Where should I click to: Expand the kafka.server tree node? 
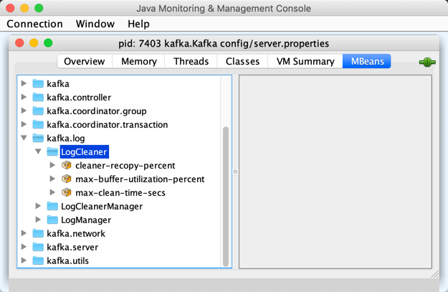[24, 248]
